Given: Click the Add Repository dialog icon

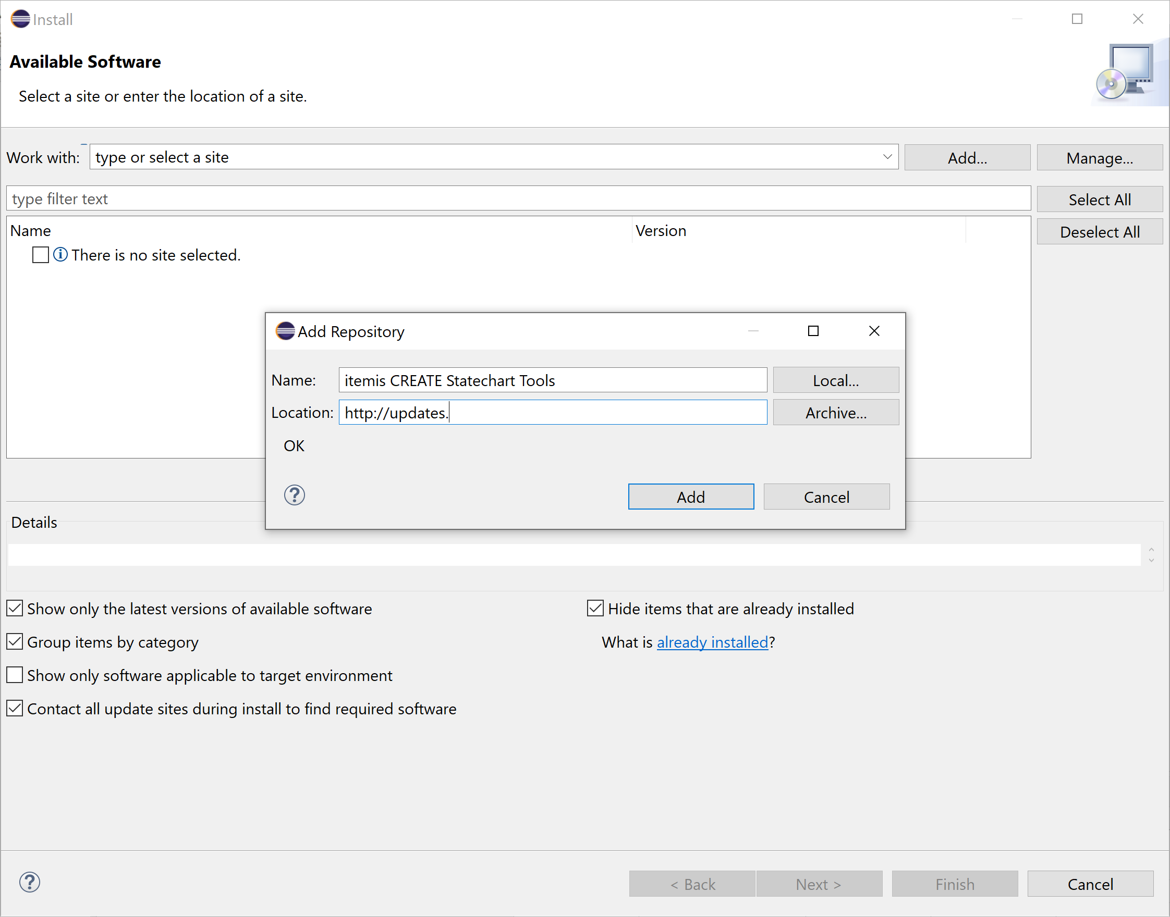Looking at the screenshot, I should coord(284,330).
